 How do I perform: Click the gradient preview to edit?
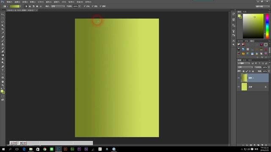pos(14,6)
